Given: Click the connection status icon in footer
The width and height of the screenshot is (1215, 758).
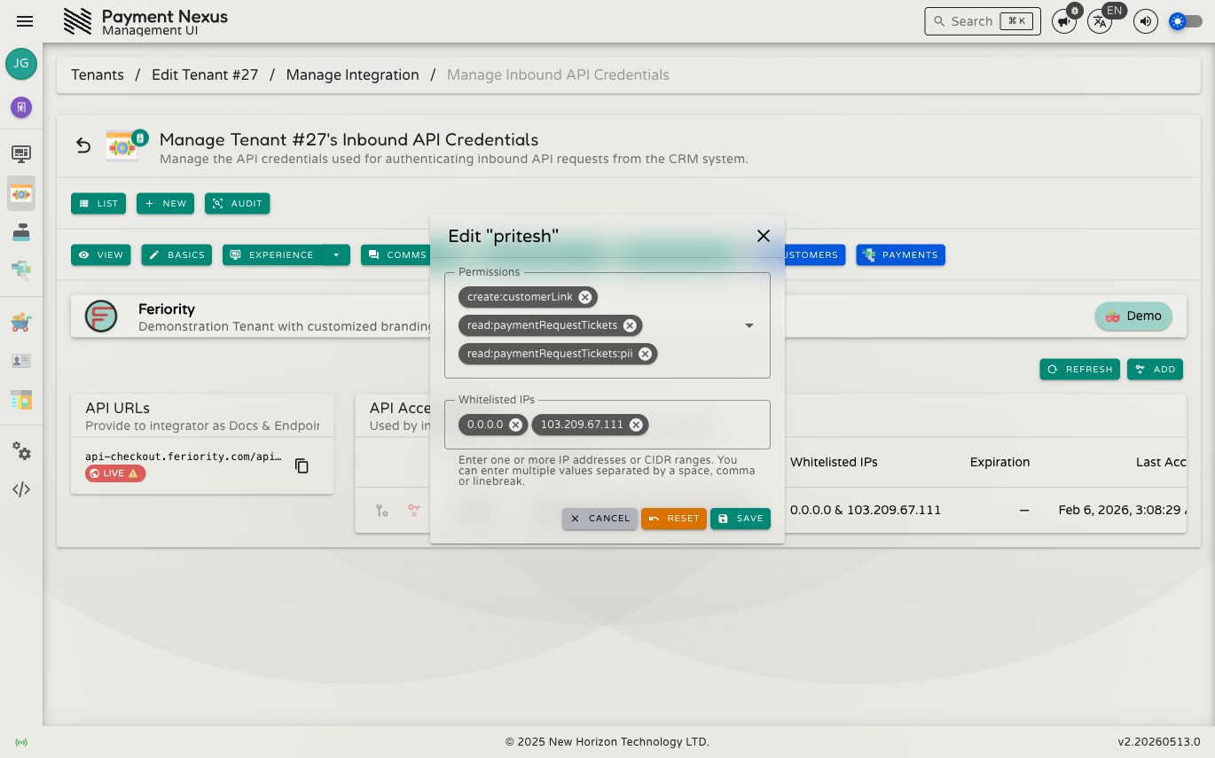Looking at the screenshot, I should tap(21, 742).
